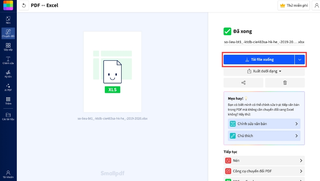Open the Smallpdf colorful logo home
Image resolution: width=320 pixels, height=181 pixels.
click(x=8, y=5)
